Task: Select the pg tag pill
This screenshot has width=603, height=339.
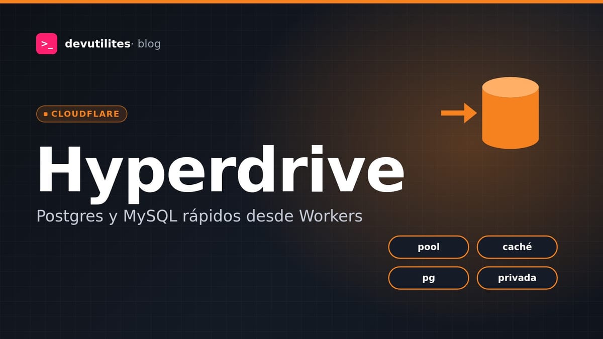Action: click(x=429, y=278)
